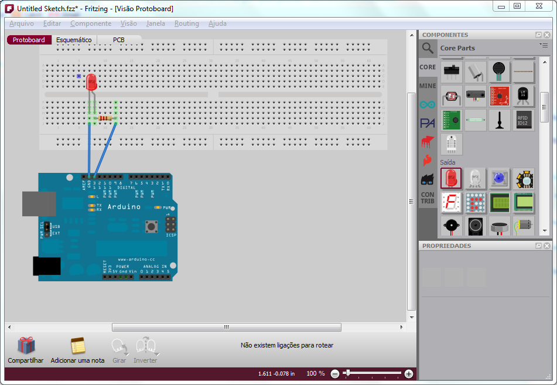Image resolution: width=557 pixels, height=385 pixels.
Task: Select the piezo buzzer part
Action: click(x=452, y=226)
